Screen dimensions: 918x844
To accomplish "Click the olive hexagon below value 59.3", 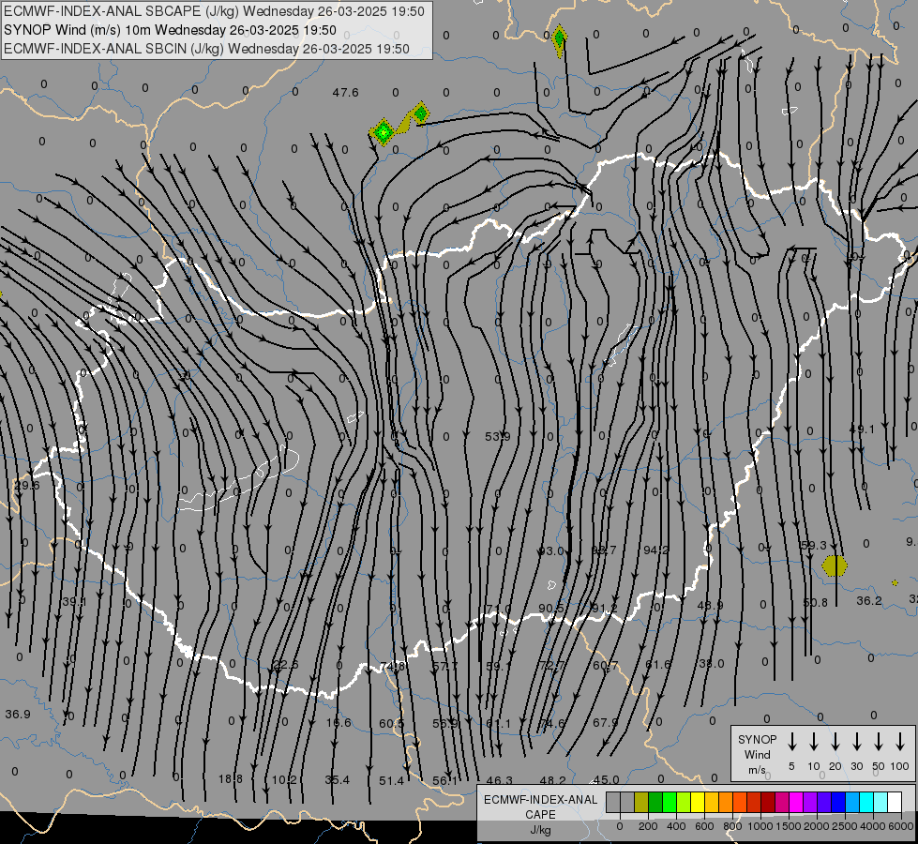I will click(x=835, y=565).
